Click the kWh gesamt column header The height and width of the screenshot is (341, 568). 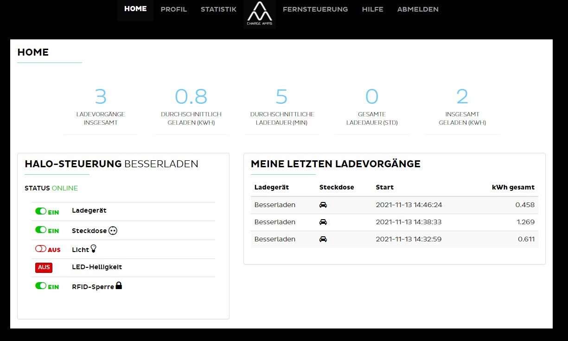(513, 187)
